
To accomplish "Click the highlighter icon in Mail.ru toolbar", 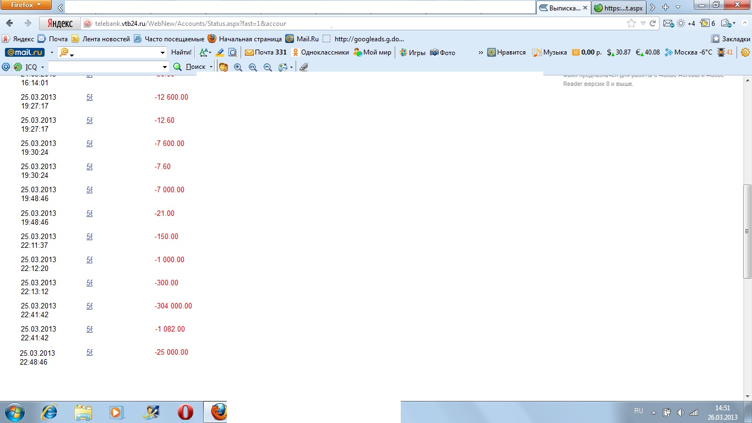I will pos(220,52).
